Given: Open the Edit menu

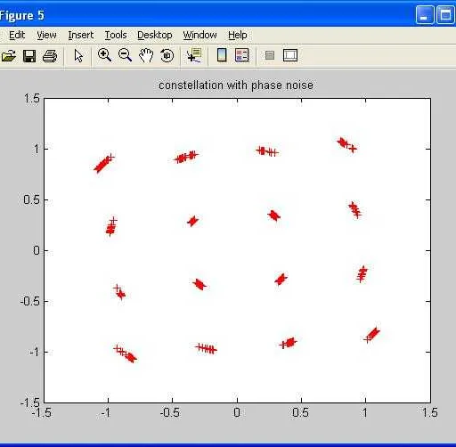Looking at the screenshot, I should pos(17,35).
